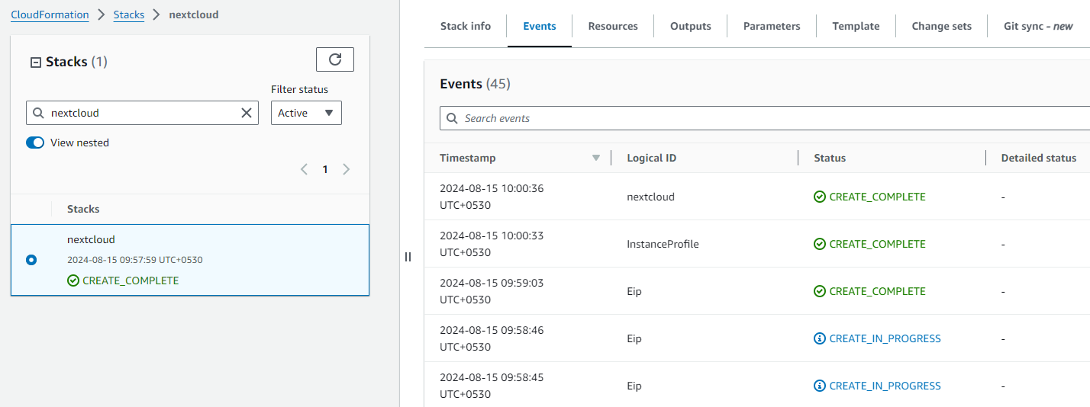The image size is (1090, 407).
Task: Click nextcloud stack name in list
Action: click(x=91, y=239)
